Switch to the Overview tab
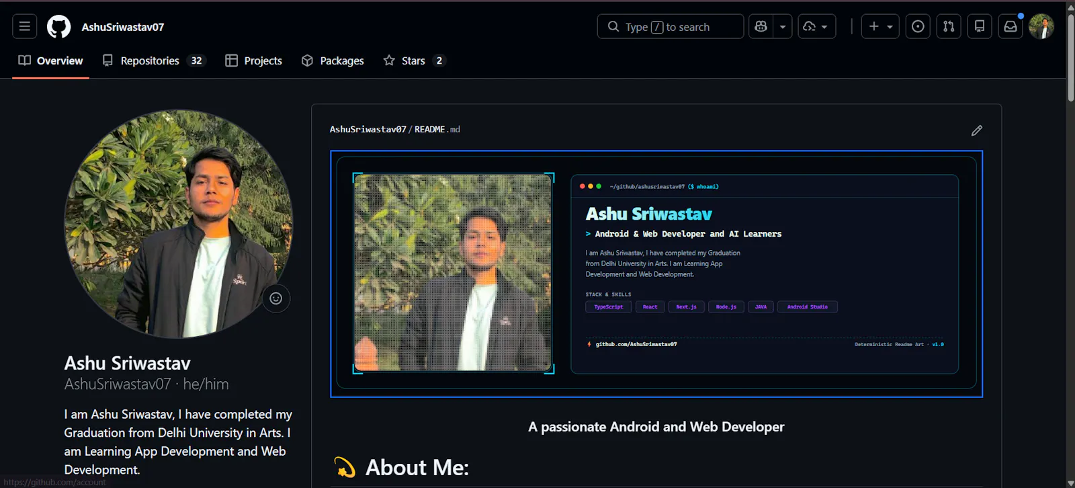1075x488 pixels. coord(51,60)
